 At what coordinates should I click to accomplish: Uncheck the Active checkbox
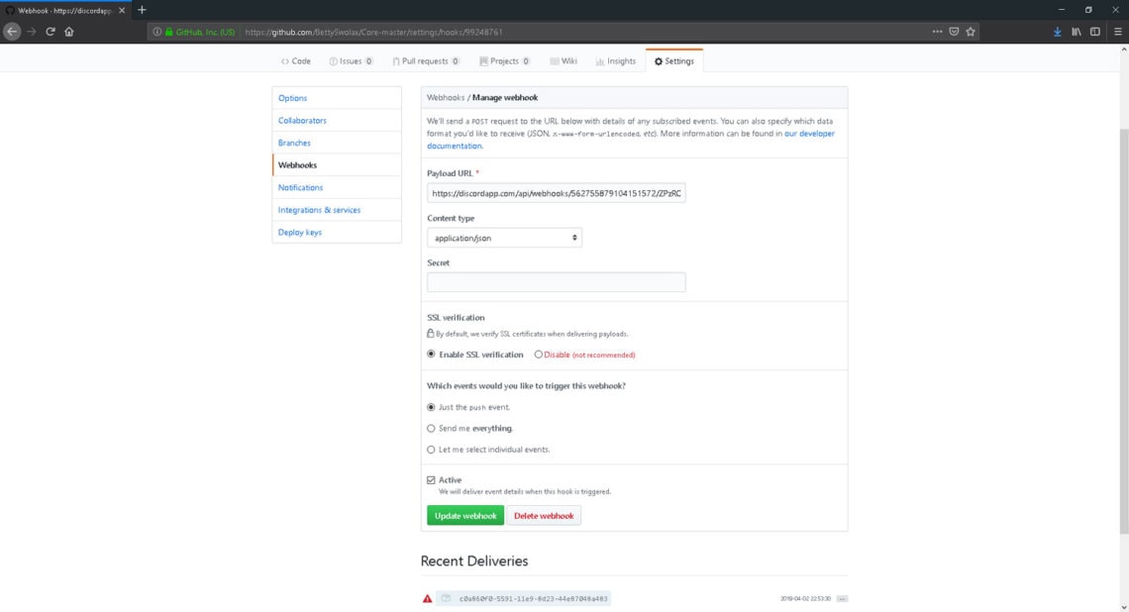coord(430,479)
